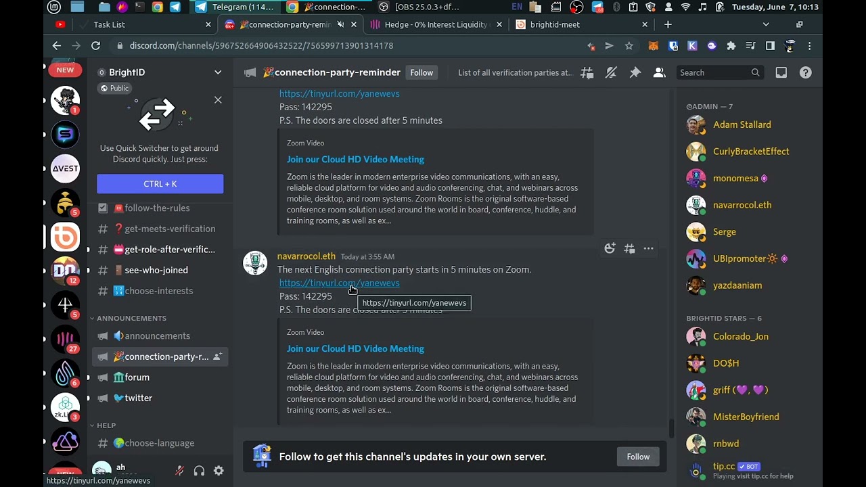This screenshot has width=866, height=487.
Task: Click navarrocol.eth username in the message
Action: (x=306, y=256)
